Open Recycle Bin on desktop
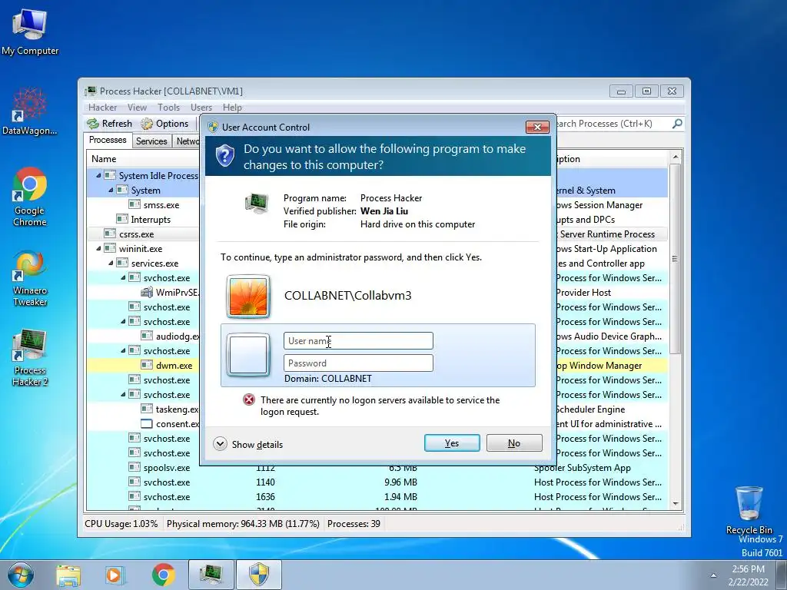The width and height of the screenshot is (787, 590). click(x=749, y=509)
